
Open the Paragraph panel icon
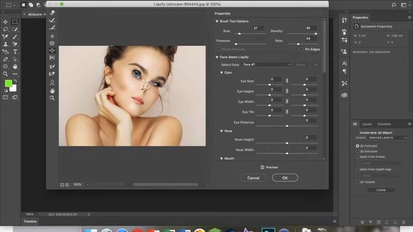tap(344, 72)
